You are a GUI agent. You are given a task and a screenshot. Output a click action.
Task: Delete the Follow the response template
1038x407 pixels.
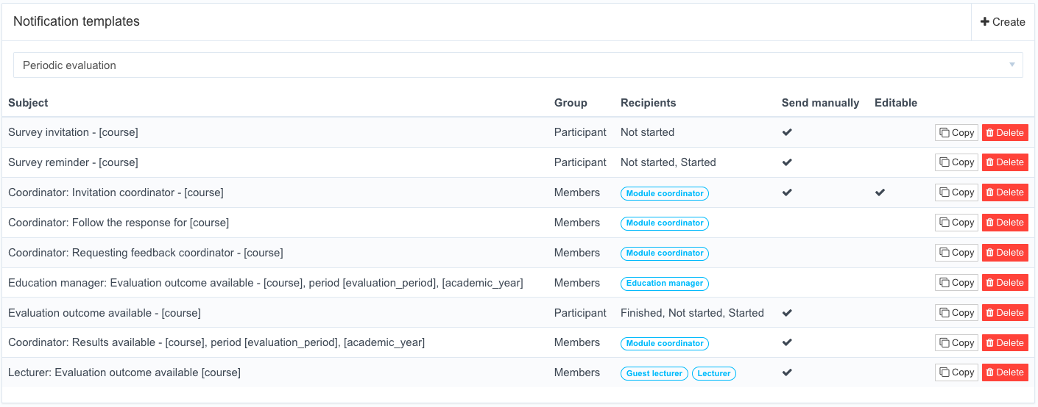tap(1005, 223)
